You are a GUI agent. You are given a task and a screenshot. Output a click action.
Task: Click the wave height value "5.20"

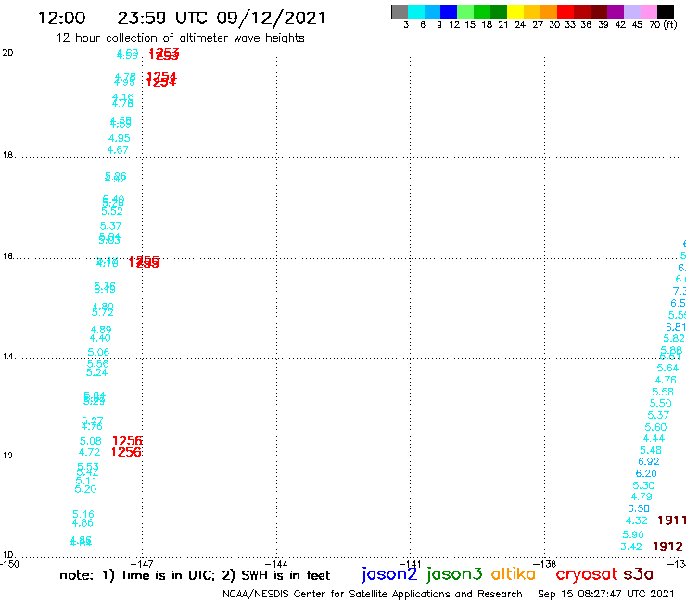(85, 489)
